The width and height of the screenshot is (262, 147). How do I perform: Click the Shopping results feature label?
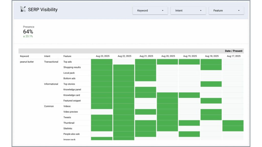(x=72, y=67)
